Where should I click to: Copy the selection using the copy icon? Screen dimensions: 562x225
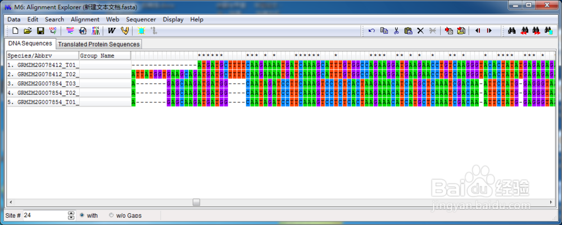[x=384, y=31]
